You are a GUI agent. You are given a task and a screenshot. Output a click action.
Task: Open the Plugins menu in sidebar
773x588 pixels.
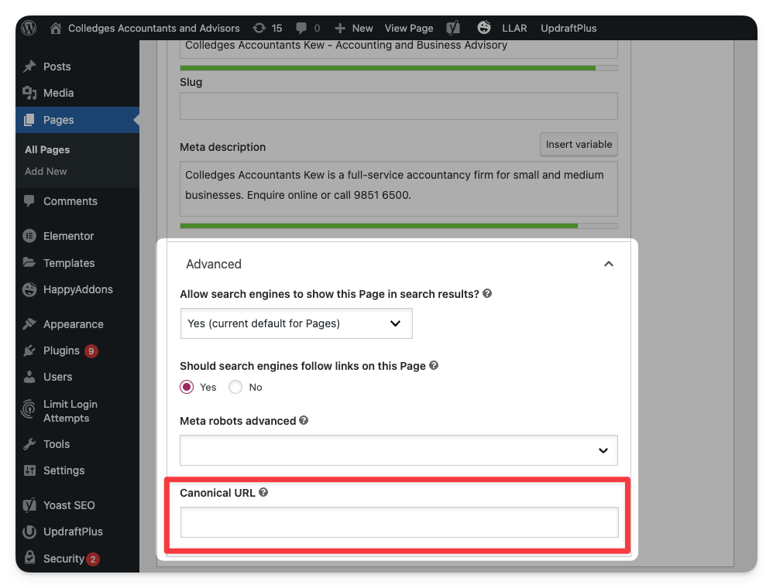(x=61, y=350)
